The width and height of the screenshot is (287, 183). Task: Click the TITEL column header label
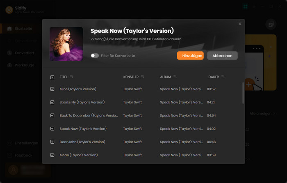[x=64, y=77]
